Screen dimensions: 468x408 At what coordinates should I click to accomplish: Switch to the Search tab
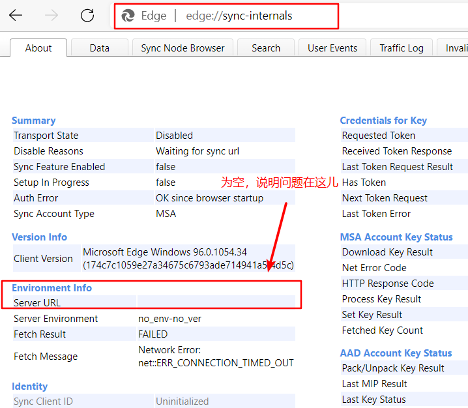(x=266, y=48)
